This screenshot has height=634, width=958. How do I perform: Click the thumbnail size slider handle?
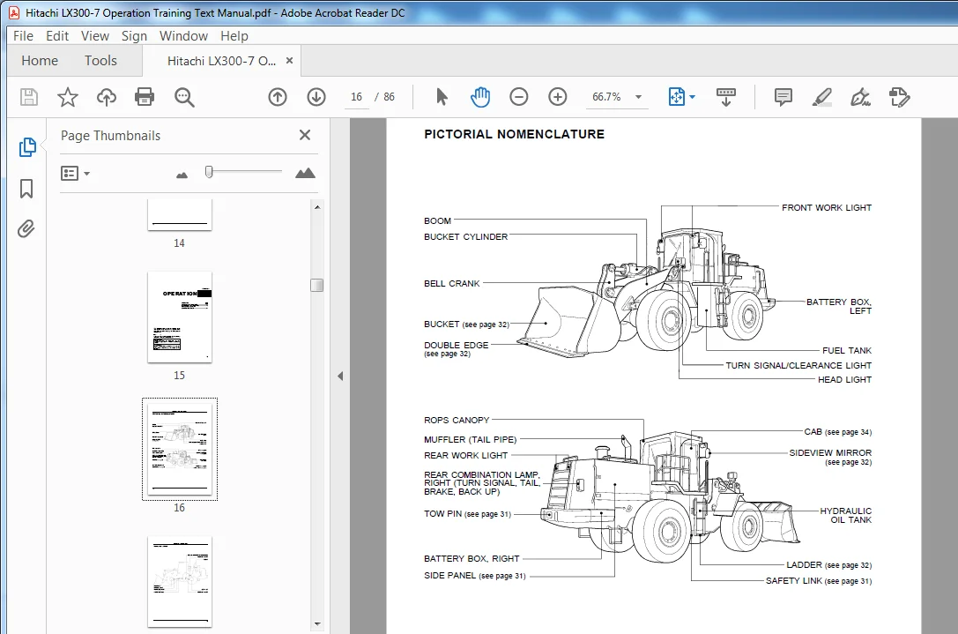(209, 172)
